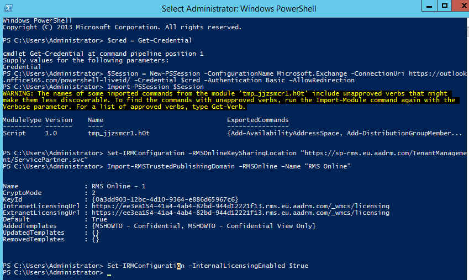
Task: Click the blinking cursor at last prompt
Action: point(109,275)
